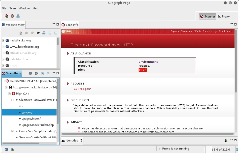Screen dimensions: 239x154
Task: Open the Window menu
Action: [24, 8]
